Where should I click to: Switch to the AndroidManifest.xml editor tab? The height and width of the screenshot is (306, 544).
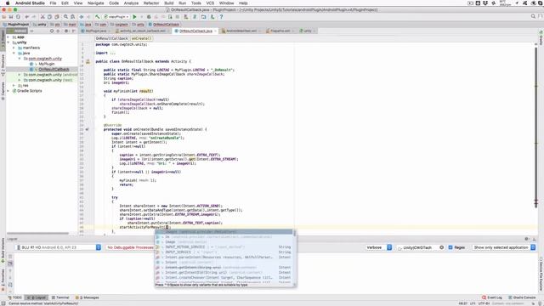coord(241,31)
